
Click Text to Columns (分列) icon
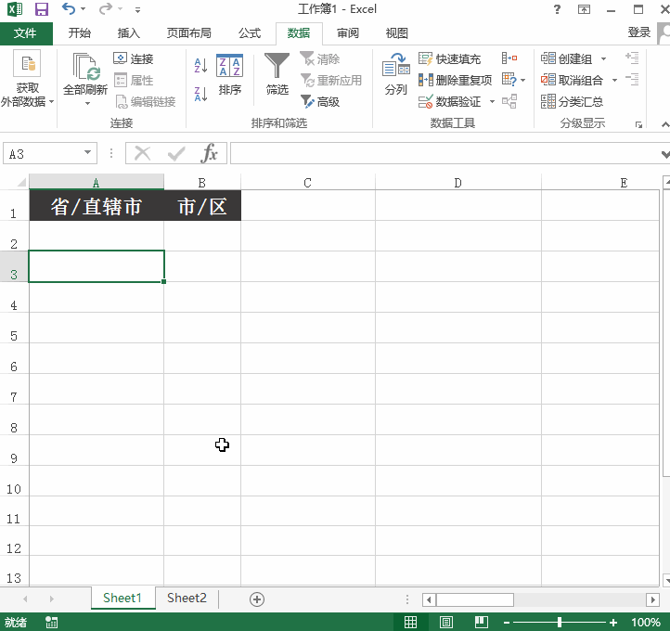coord(396,76)
